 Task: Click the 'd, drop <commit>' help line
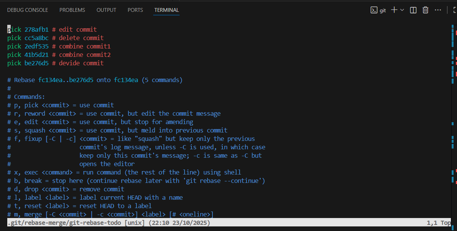66,189
